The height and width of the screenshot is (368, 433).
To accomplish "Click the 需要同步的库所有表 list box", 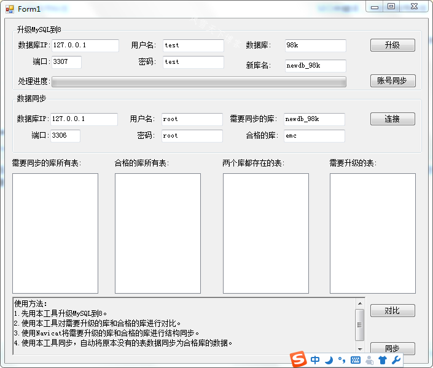I will 55,233.
